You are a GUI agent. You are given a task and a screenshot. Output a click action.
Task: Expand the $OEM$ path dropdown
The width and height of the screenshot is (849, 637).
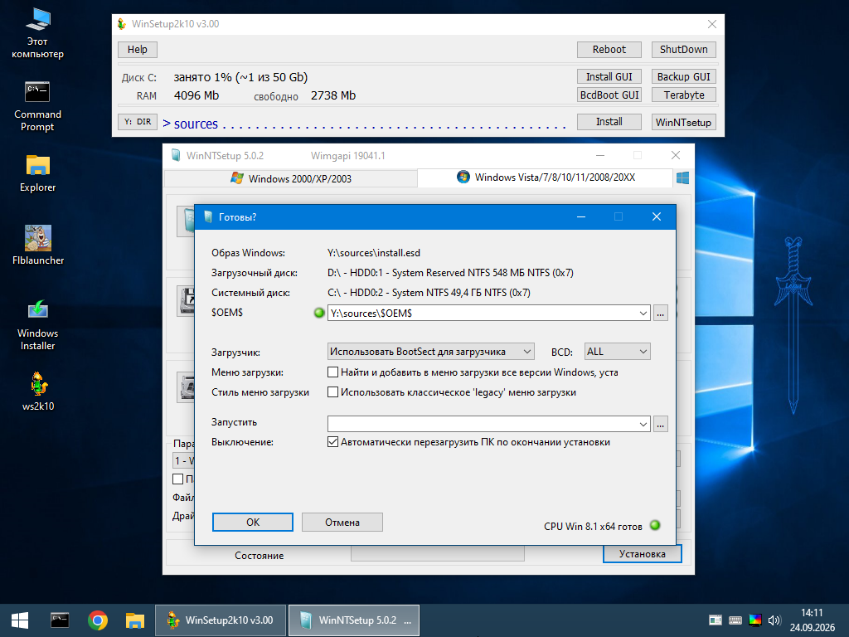(x=643, y=313)
